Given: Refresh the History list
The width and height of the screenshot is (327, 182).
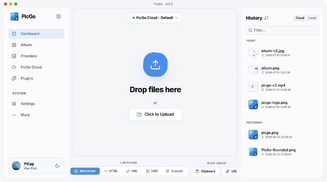Looking at the screenshot, I should (267, 18).
